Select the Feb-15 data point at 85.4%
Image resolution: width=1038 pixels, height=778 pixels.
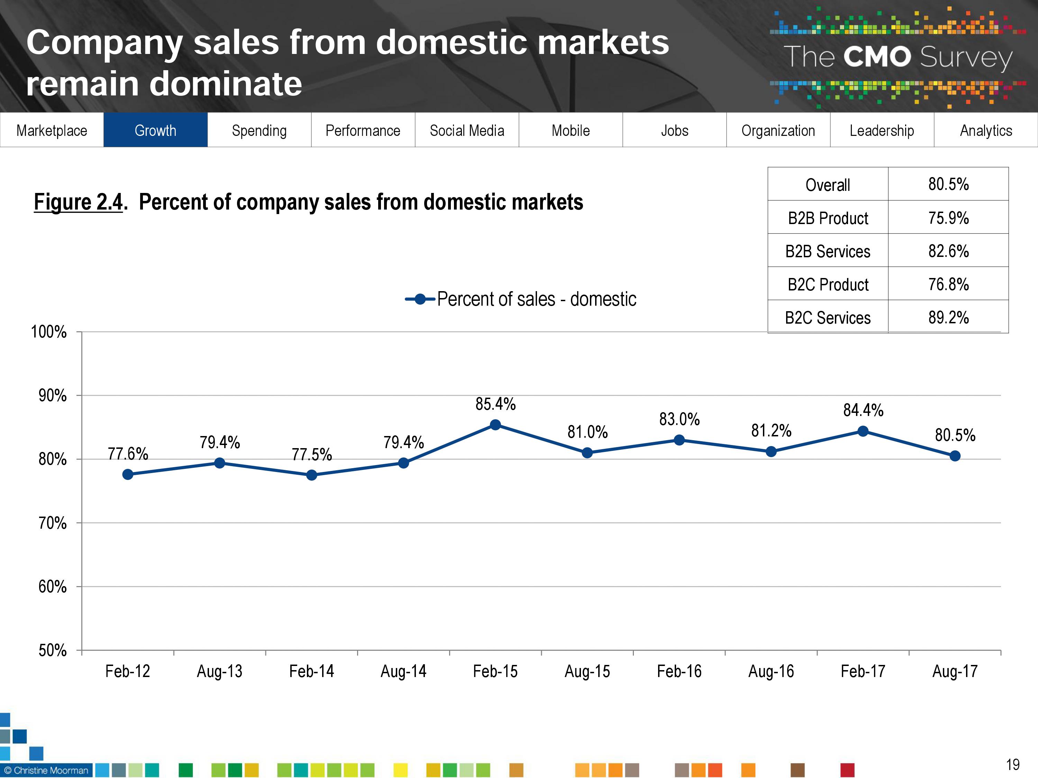point(495,425)
